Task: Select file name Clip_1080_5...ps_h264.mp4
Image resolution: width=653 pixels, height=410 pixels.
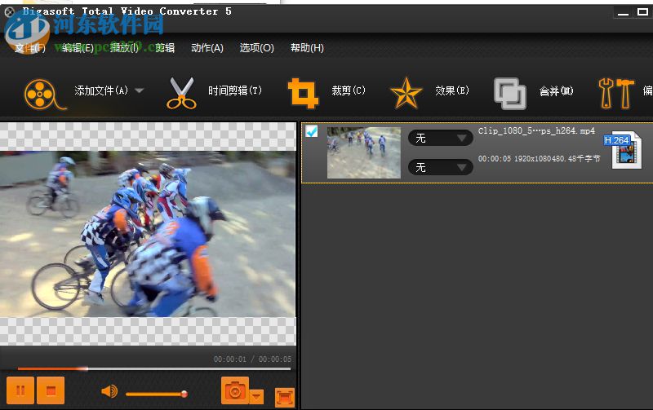Action: (536, 131)
